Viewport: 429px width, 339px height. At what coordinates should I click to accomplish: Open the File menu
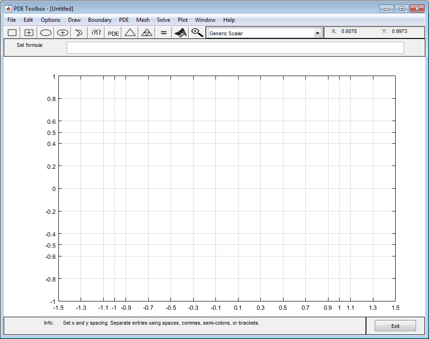pyautogui.click(x=12, y=20)
